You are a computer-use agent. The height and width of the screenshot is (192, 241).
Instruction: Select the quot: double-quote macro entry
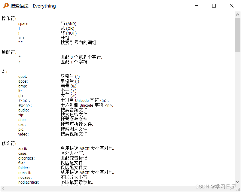(x=22, y=76)
